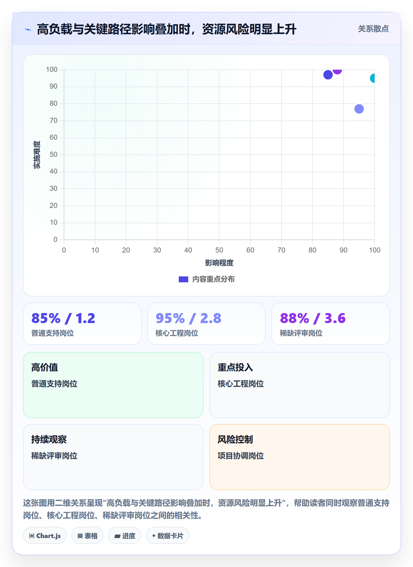The height and width of the screenshot is (567, 413).
Task: Click the cyan scatter point at the right edge
Action: (x=373, y=78)
